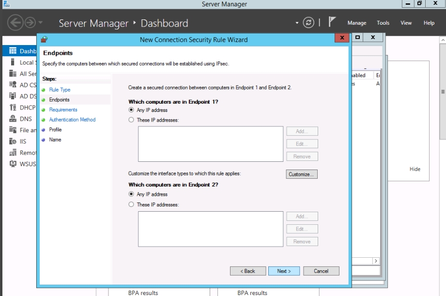Image resolution: width=446 pixels, height=296 pixels.
Task: Click the Customize interface types button
Action: (x=302, y=174)
